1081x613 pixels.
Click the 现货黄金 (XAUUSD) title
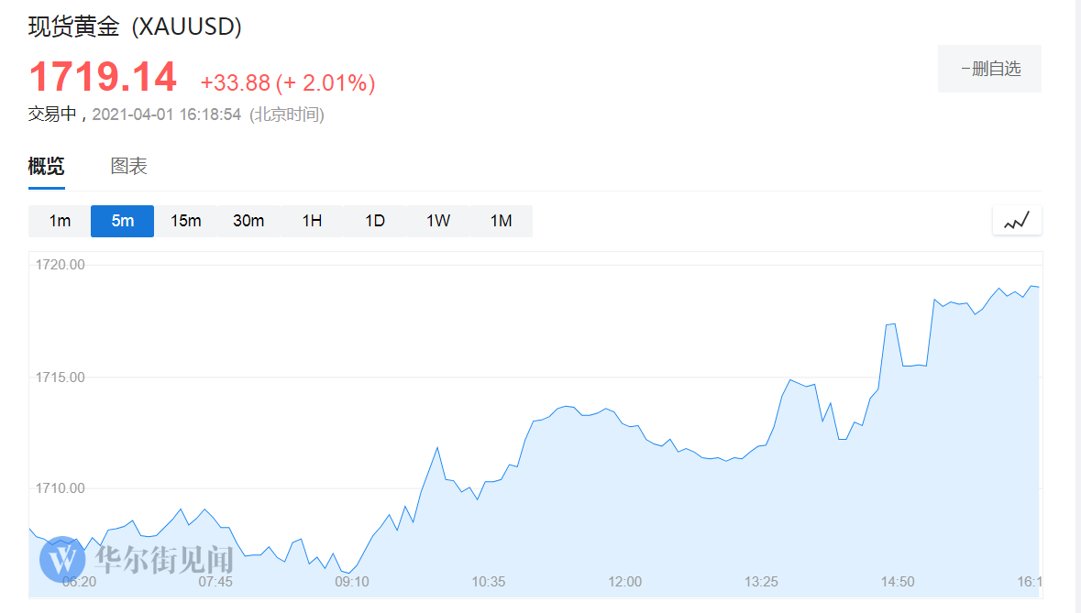tap(135, 27)
